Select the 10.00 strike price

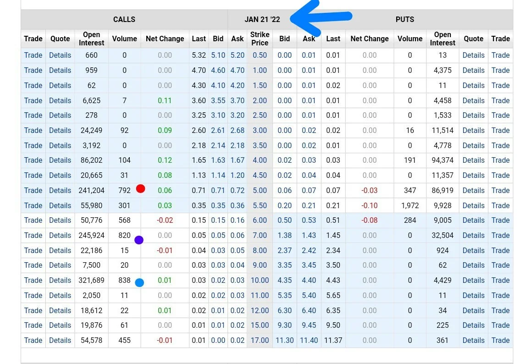click(260, 281)
